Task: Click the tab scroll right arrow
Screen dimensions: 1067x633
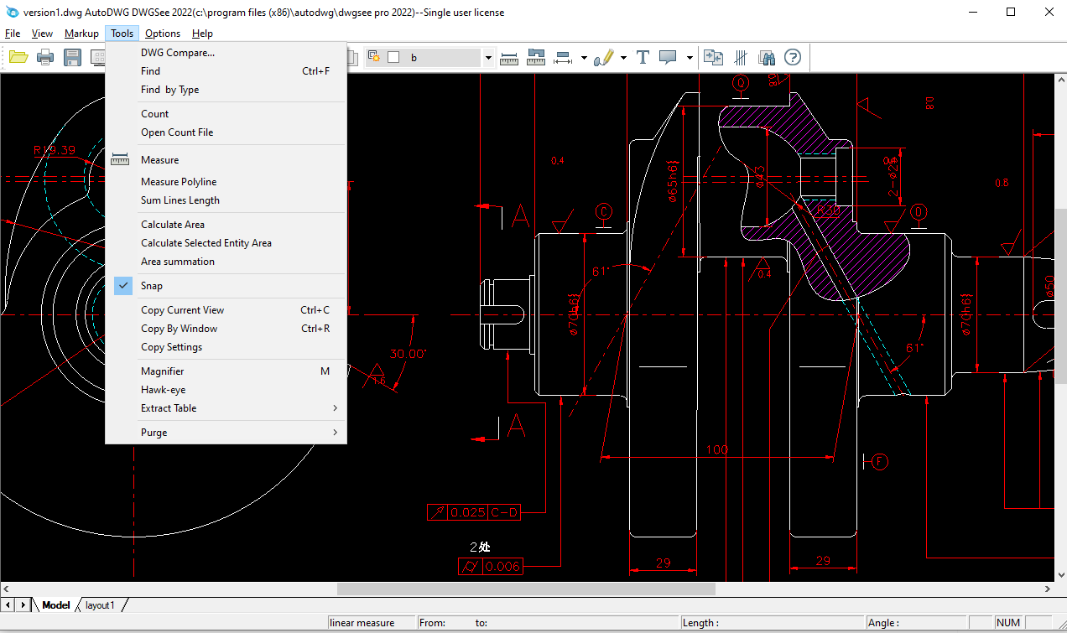Action: tap(23, 604)
